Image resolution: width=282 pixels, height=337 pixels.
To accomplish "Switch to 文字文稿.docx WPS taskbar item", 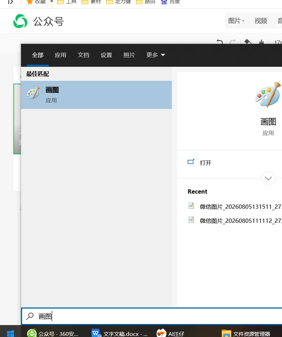I will (x=120, y=333).
